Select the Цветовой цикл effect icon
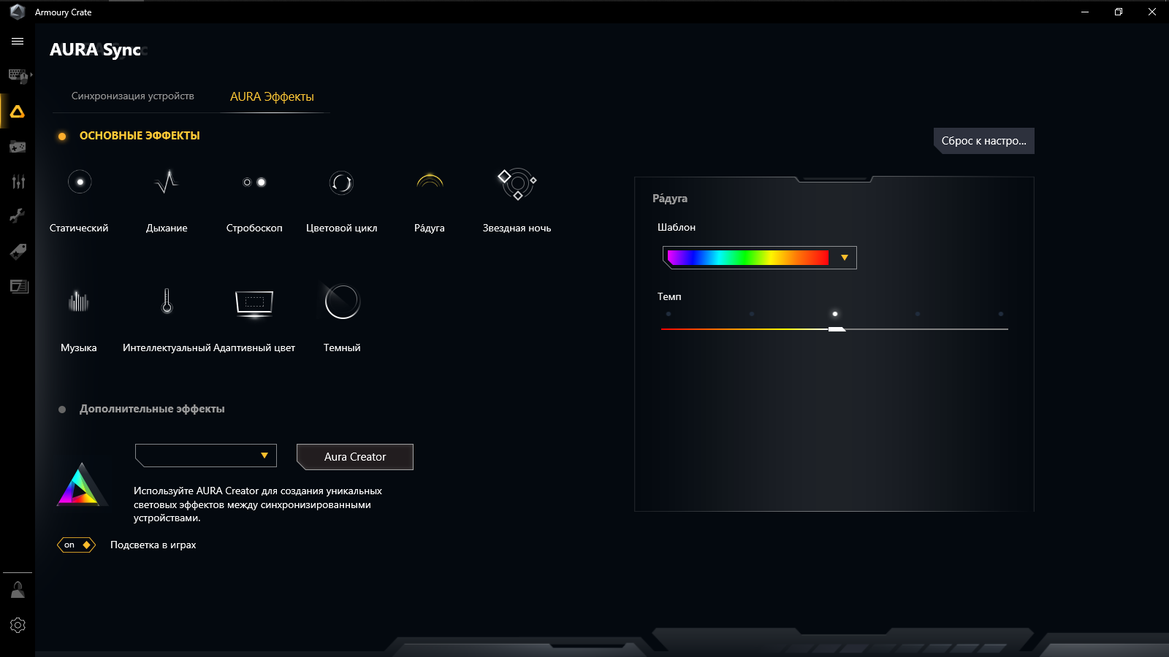 pyautogui.click(x=341, y=182)
